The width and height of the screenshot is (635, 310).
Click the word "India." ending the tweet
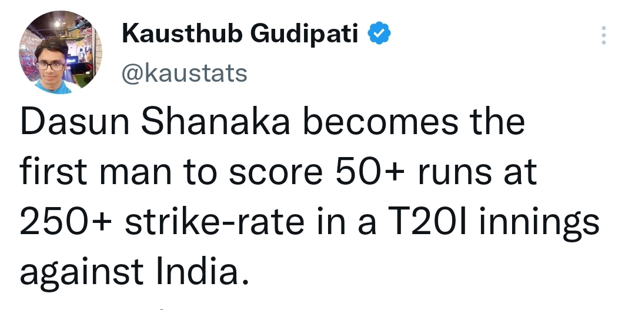199,271
